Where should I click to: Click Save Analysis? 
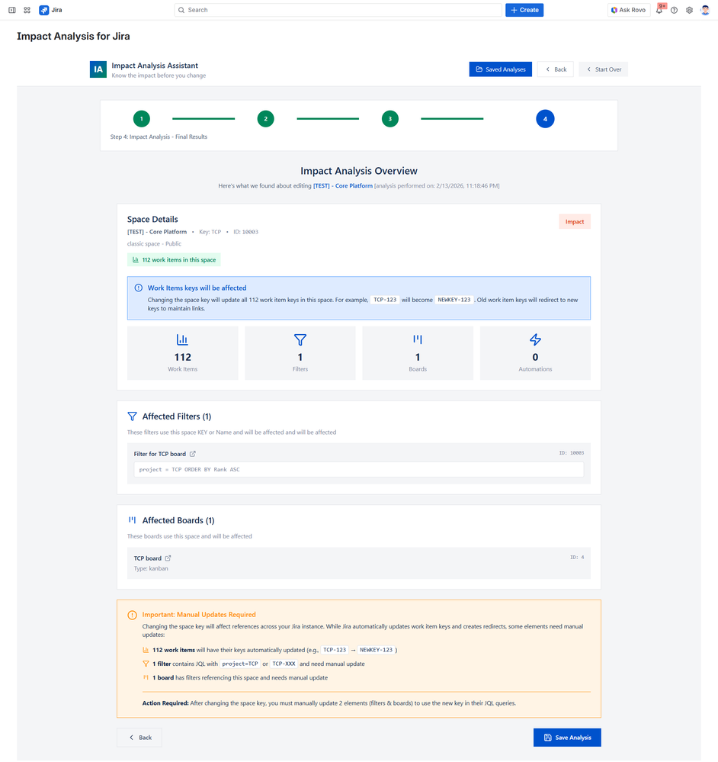(x=566, y=737)
